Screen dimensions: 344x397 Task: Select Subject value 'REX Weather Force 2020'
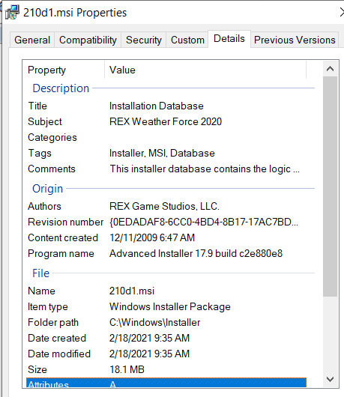click(x=166, y=121)
